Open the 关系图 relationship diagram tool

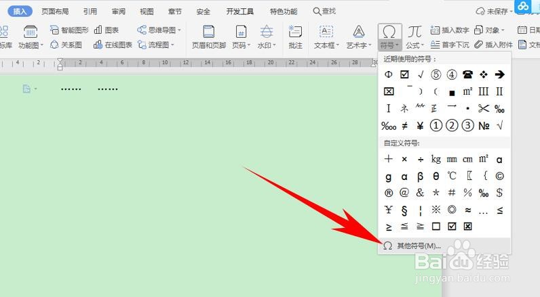point(66,45)
